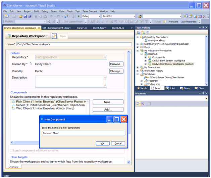The image size is (211, 178).
Task: Click the Paste icon in toolbar
Action: tap(45, 16)
